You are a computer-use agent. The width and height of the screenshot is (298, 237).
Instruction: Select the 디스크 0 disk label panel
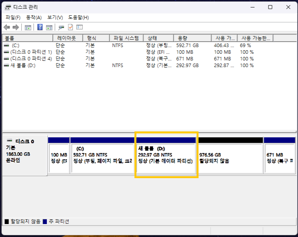tap(25, 155)
